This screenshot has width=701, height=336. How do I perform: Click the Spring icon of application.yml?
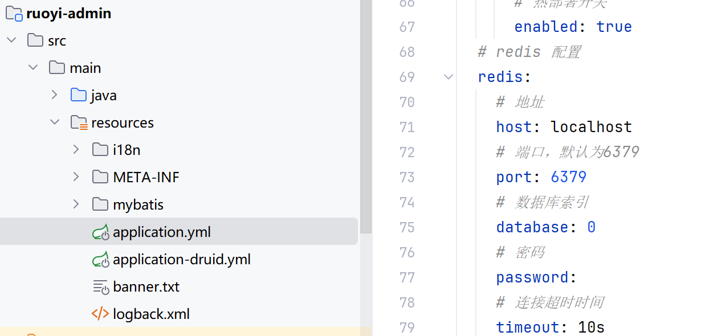pos(100,232)
